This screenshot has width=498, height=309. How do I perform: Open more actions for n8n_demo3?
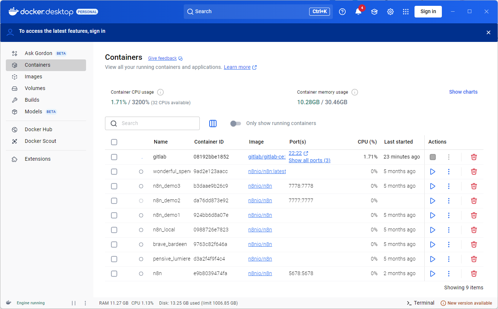point(449,186)
